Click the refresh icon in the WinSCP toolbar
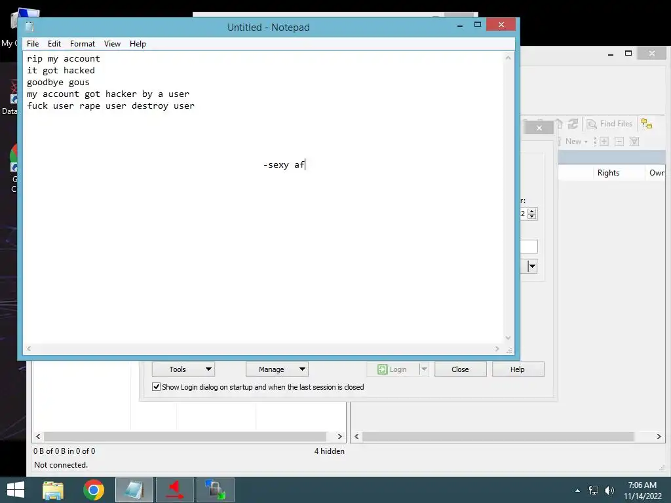Screen dimensions: 671x503 (573, 124)
